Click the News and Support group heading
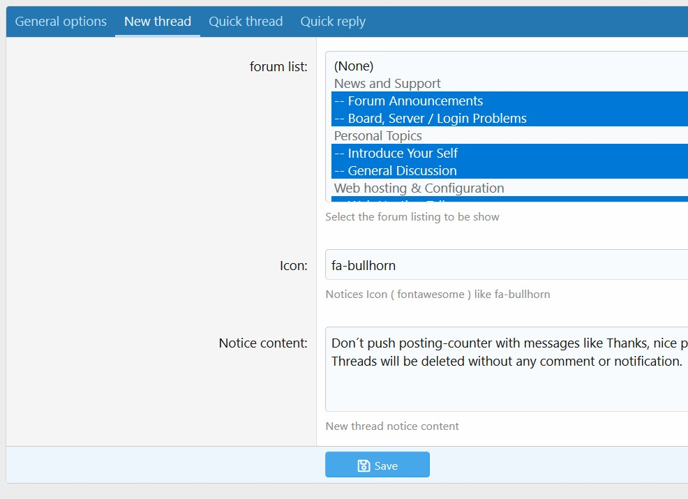Viewport: 688px width, 499px height. click(387, 84)
